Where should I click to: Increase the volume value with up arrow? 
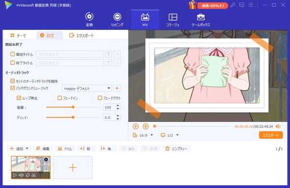click(x=118, y=106)
